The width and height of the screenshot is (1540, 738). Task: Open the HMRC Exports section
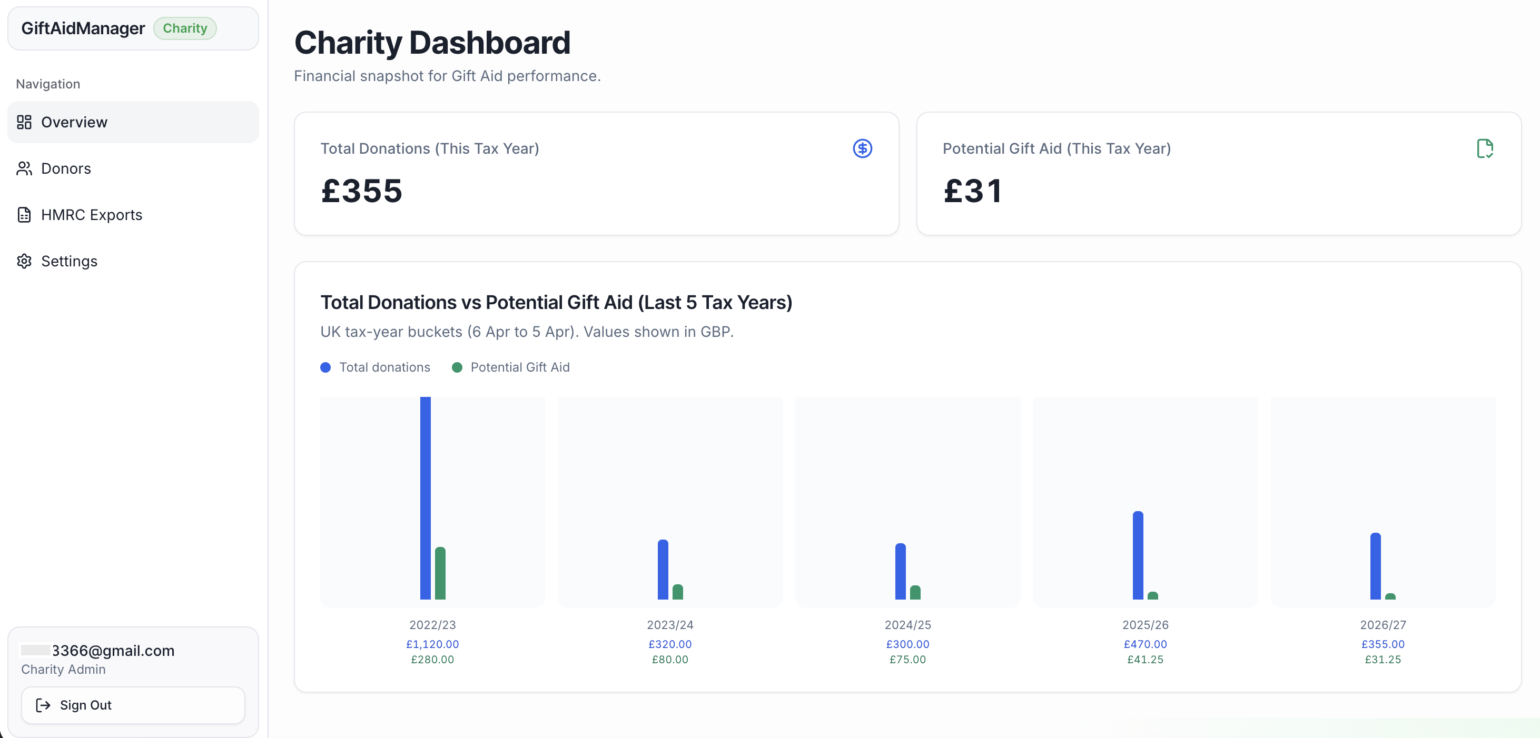91,215
